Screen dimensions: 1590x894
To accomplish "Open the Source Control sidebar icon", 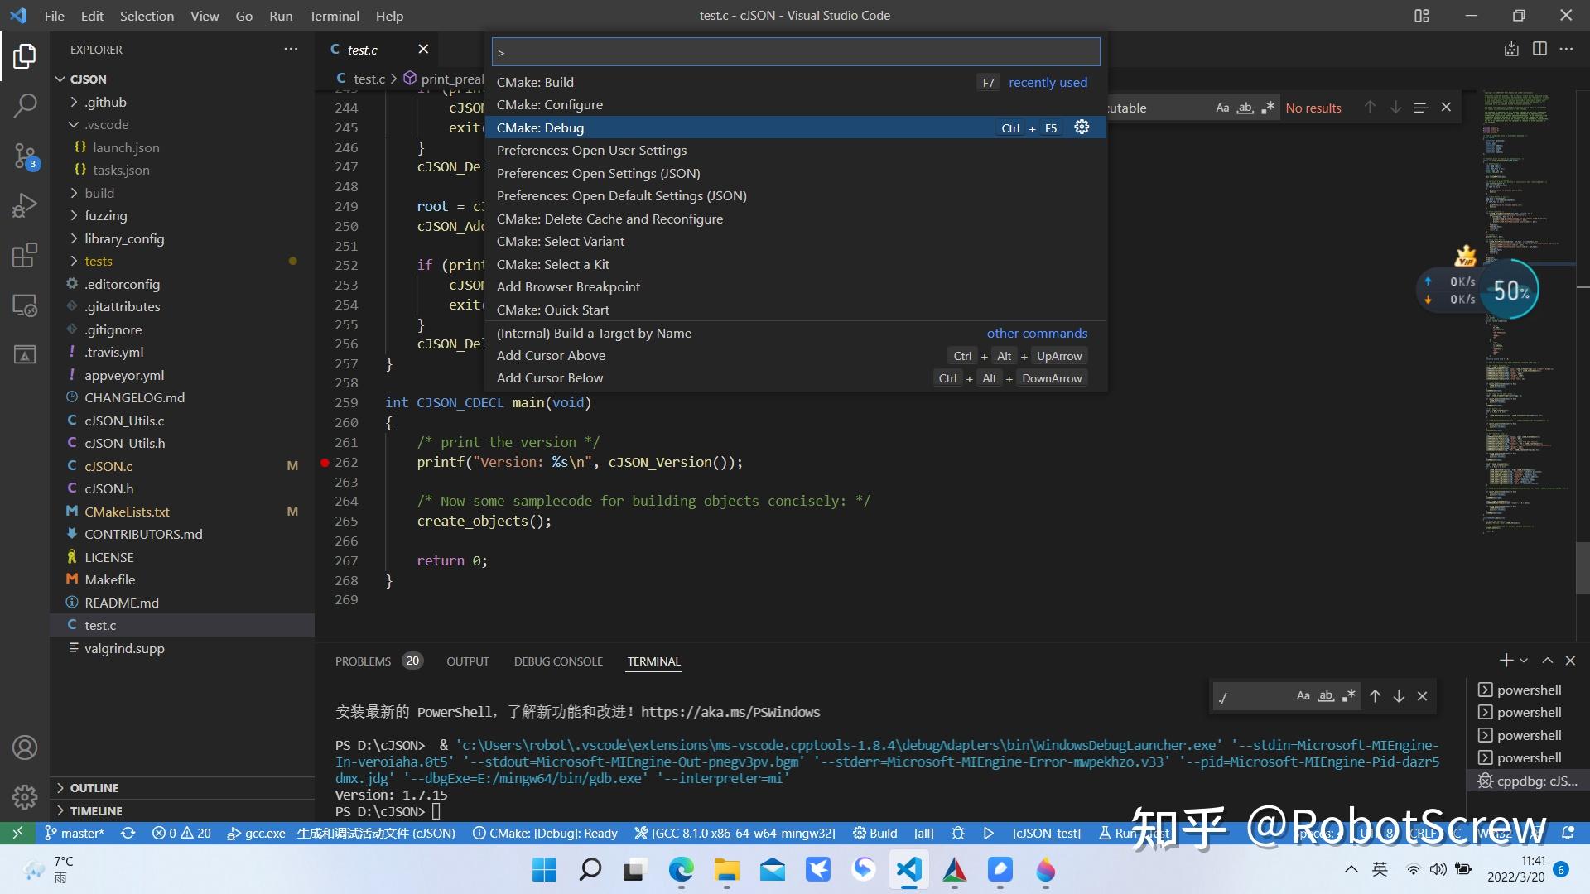I will coord(24,156).
